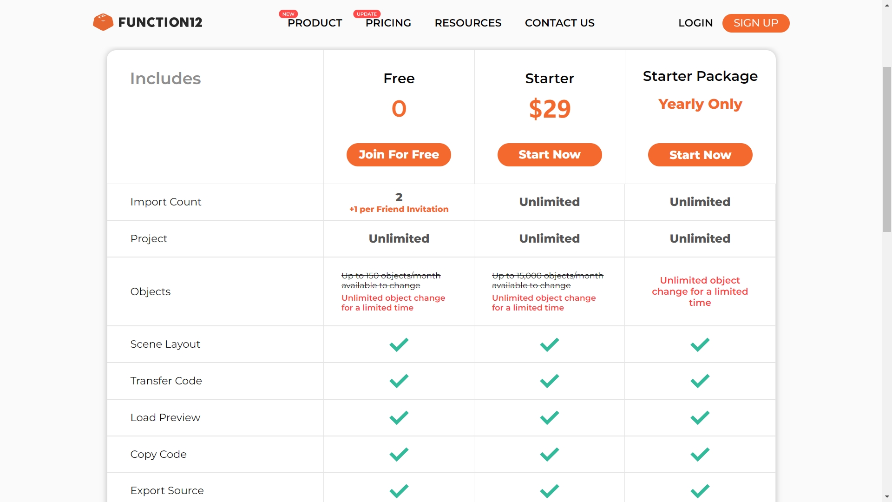Click the Starter plan Transfer Code checkmark
Screen dimensions: 892x502
click(550, 381)
